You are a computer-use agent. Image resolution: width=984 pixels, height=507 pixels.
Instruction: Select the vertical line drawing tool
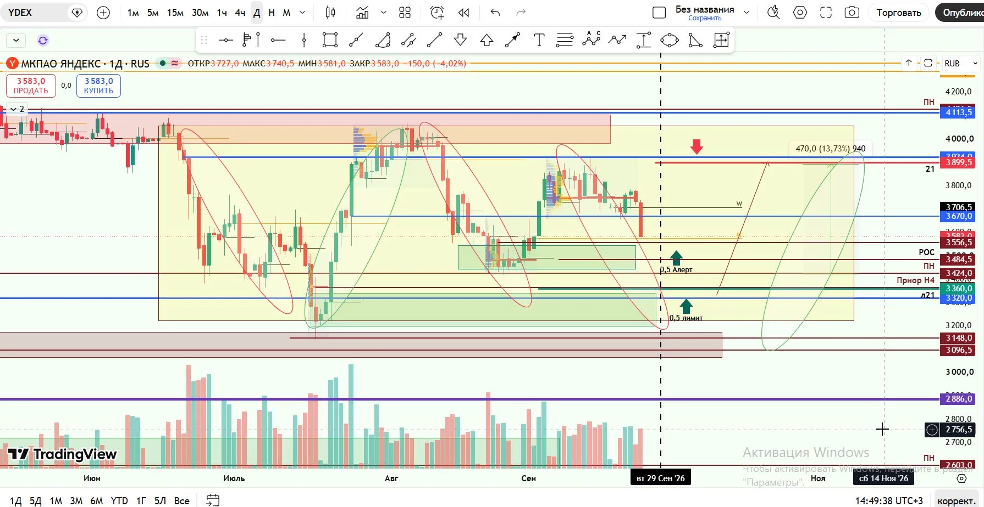pyautogui.click(x=304, y=40)
